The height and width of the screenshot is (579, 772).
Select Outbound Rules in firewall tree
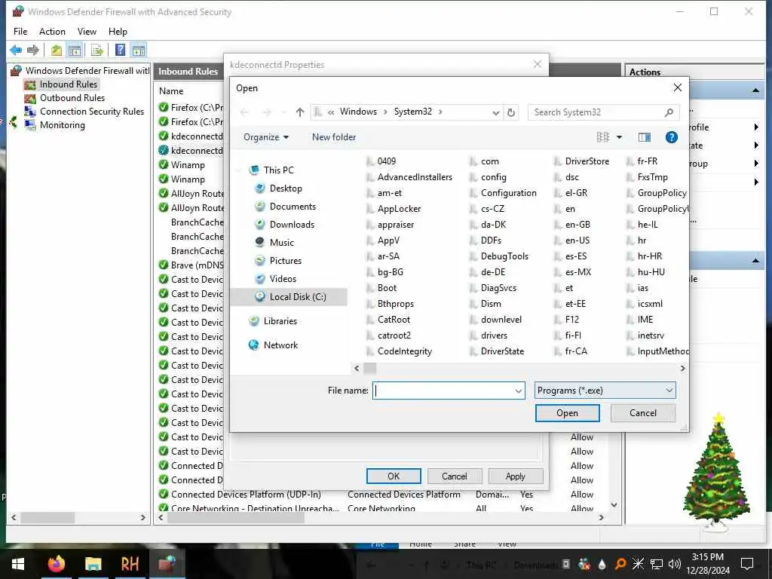tap(72, 97)
